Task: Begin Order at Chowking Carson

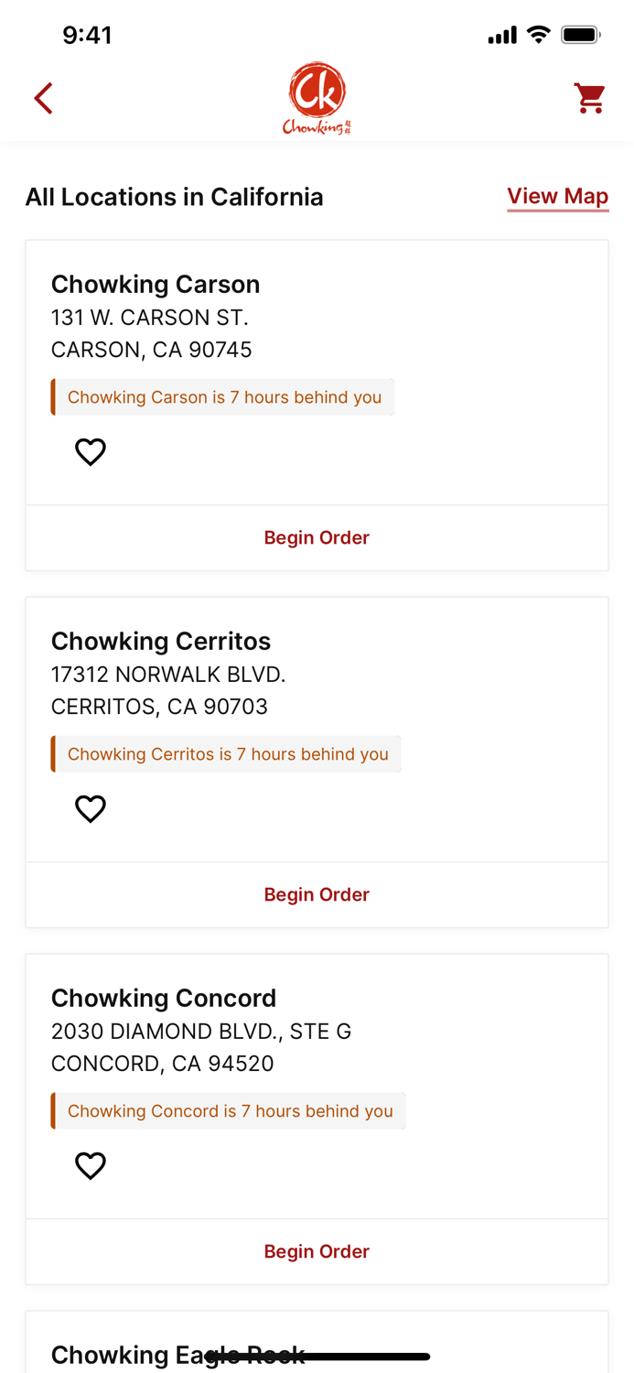Action: pos(317,537)
